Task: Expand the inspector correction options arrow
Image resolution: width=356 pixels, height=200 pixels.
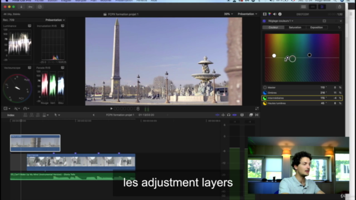Action: pos(341,21)
